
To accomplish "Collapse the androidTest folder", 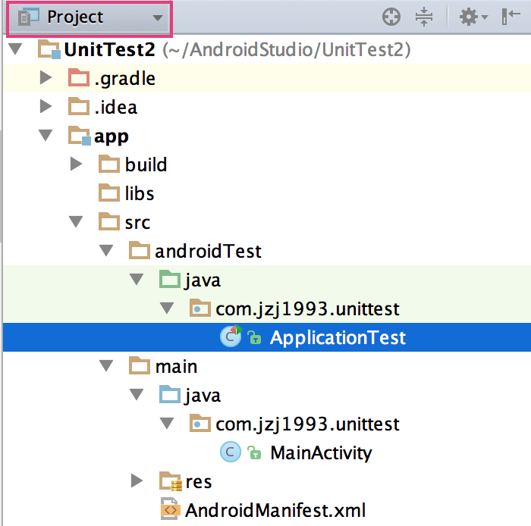I will coord(106,251).
